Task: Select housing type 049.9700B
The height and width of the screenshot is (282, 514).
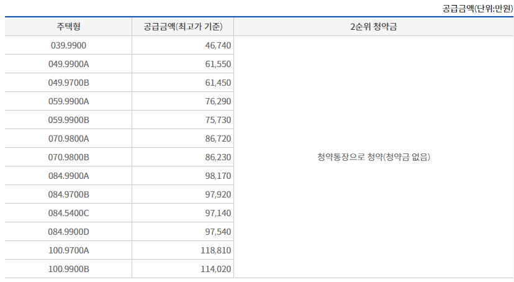Action: (x=68, y=83)
